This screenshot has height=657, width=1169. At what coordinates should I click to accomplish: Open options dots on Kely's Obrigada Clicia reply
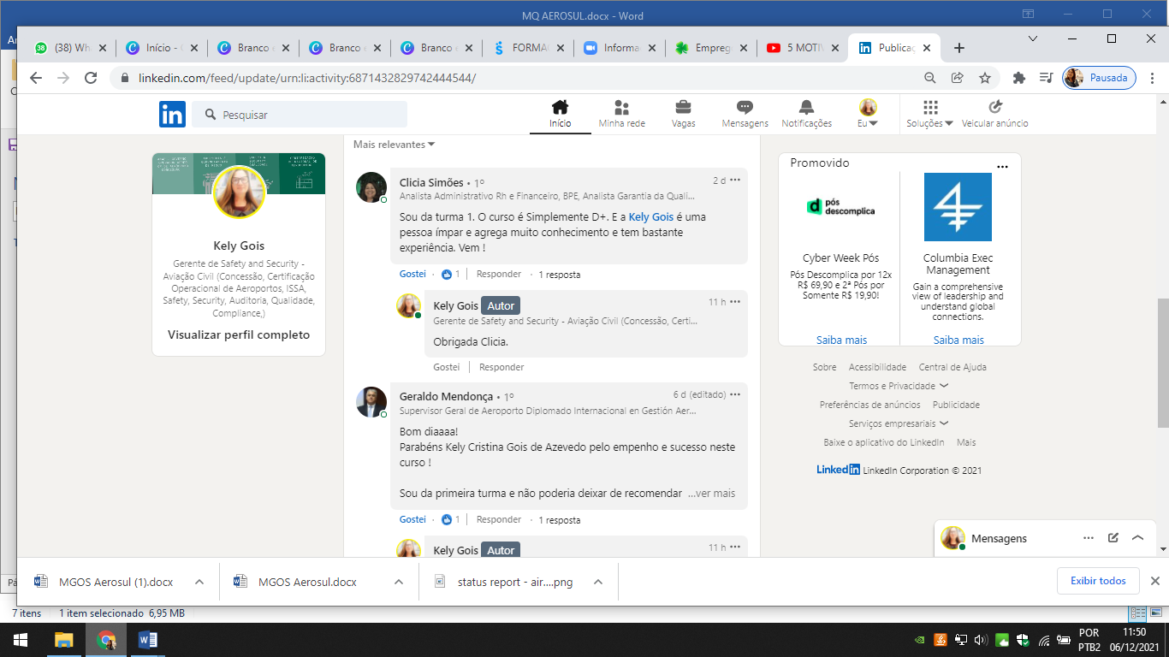pos(735,302)
